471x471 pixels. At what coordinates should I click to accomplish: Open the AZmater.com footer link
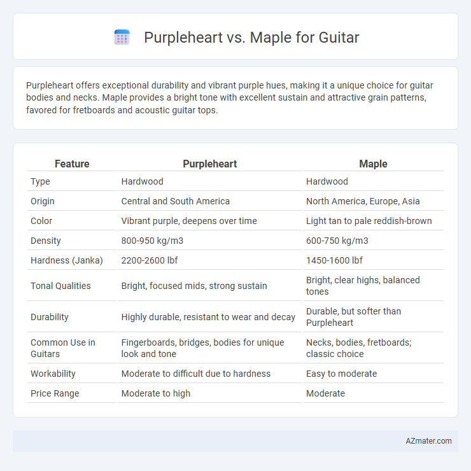click(x=428, y=440)
